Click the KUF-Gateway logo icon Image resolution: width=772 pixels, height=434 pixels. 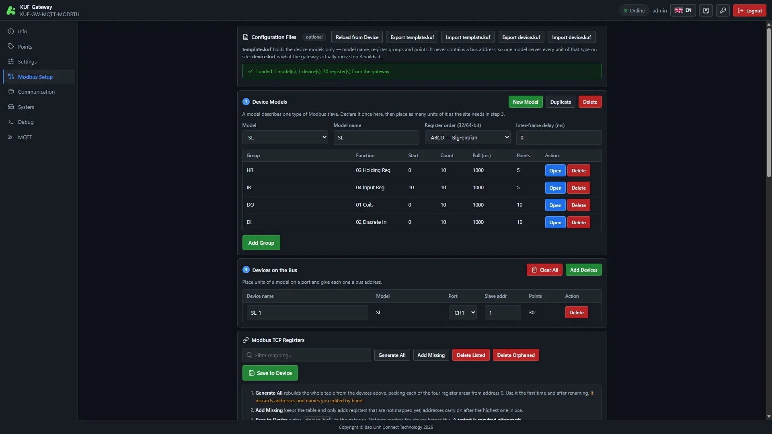tap(11, 10)
